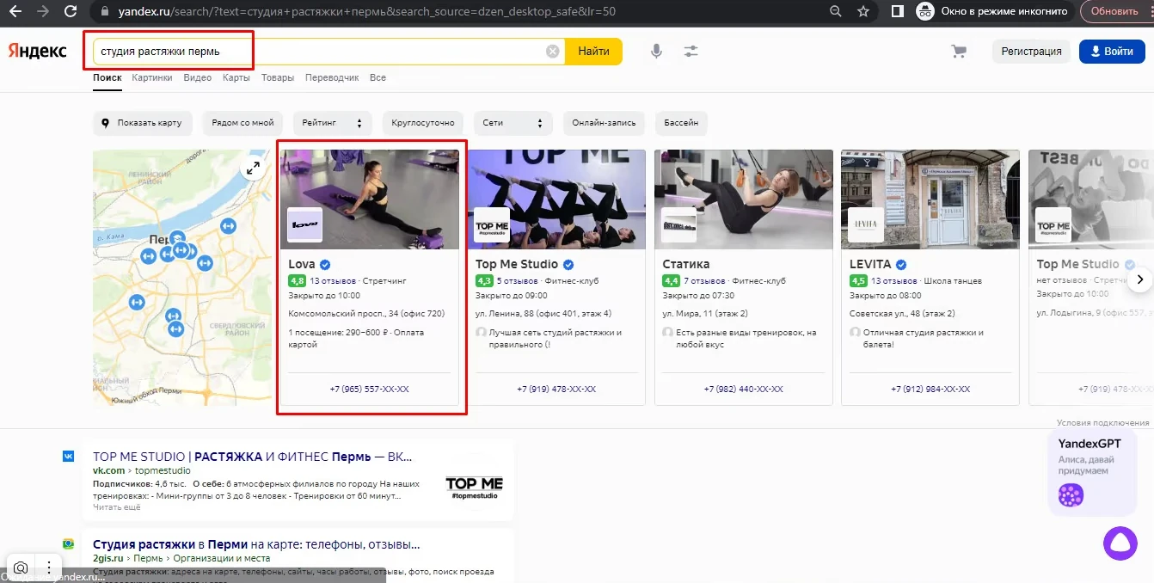Screen dimensions: 1154x583
Task: Clear the search query with X icon
Action: 553,51
